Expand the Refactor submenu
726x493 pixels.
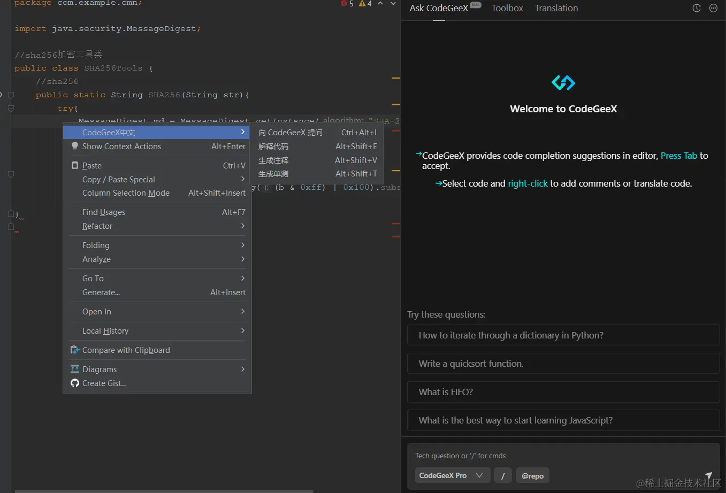(157, 226)
